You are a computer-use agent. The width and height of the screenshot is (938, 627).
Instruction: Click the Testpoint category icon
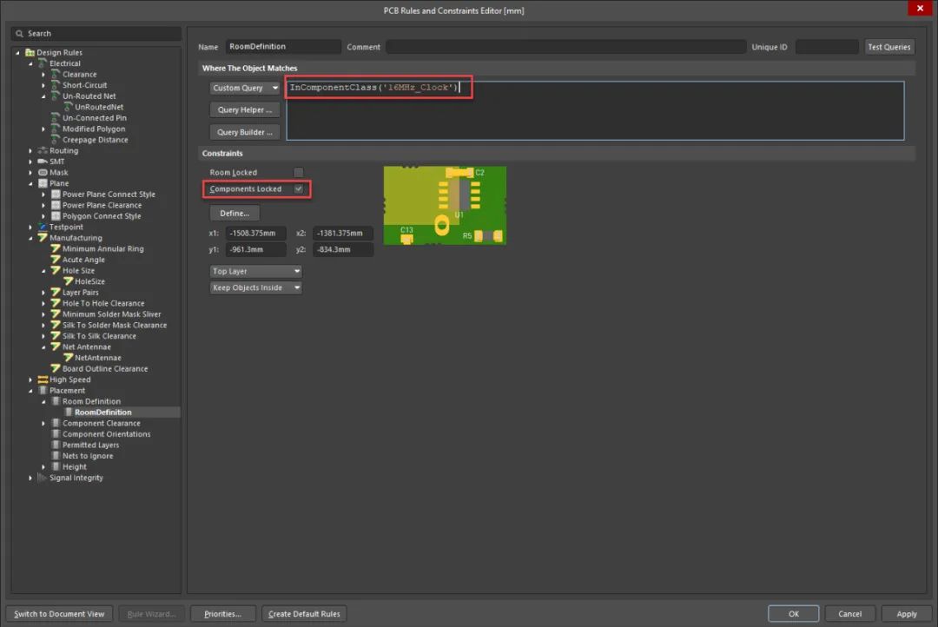coord(43,227)
